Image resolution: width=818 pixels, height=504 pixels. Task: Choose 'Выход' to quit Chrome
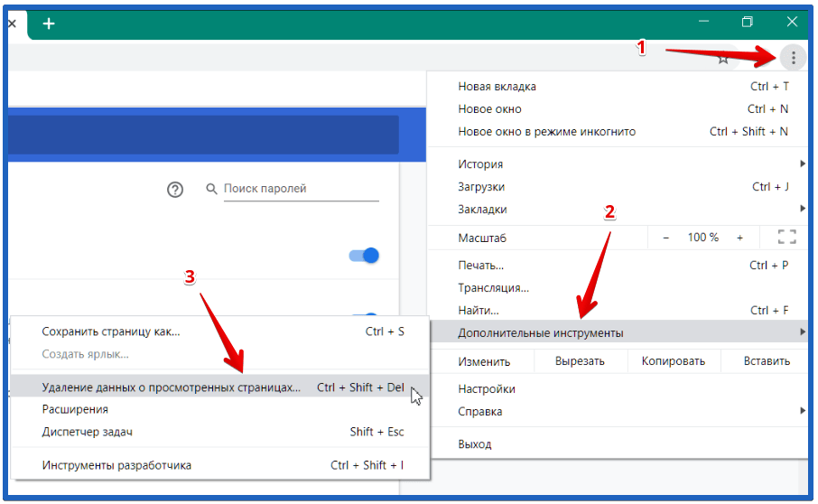(618, 444)
